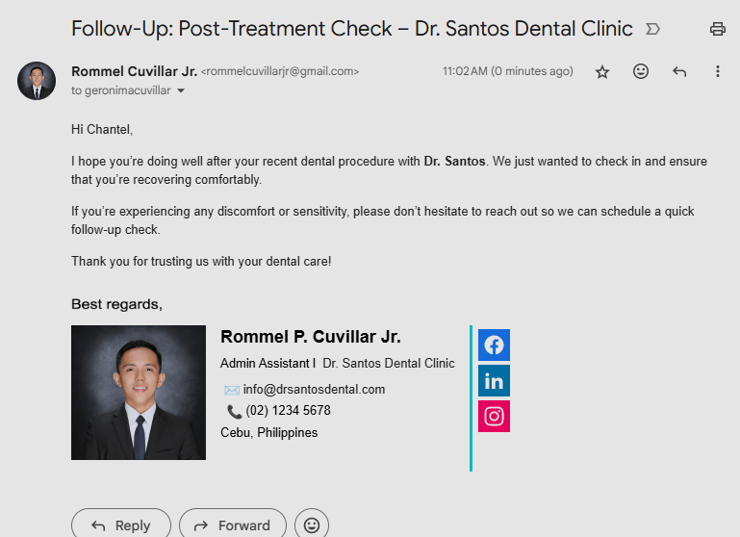Click the sender's round profile avatar
The image size is (740, 537).
(x=37, y=81)
